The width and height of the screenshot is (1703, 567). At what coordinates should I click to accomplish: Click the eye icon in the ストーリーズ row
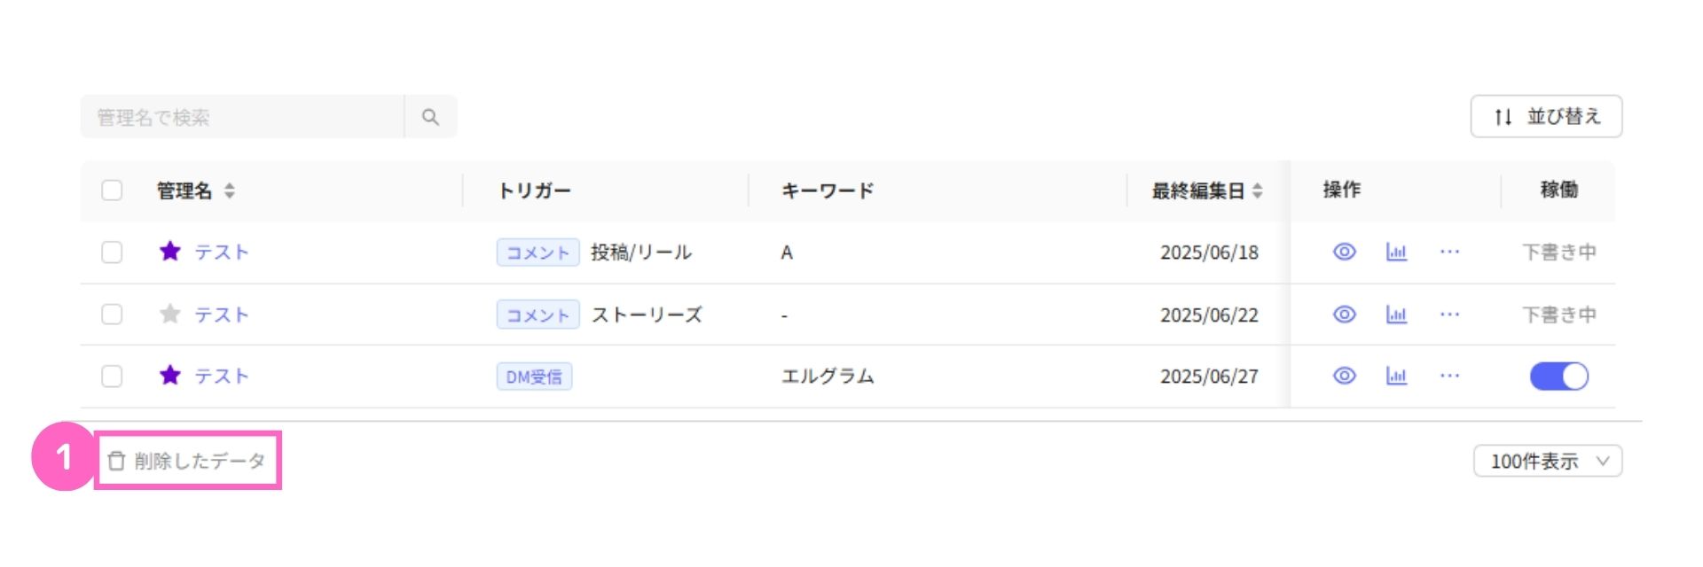(1345, 315)
